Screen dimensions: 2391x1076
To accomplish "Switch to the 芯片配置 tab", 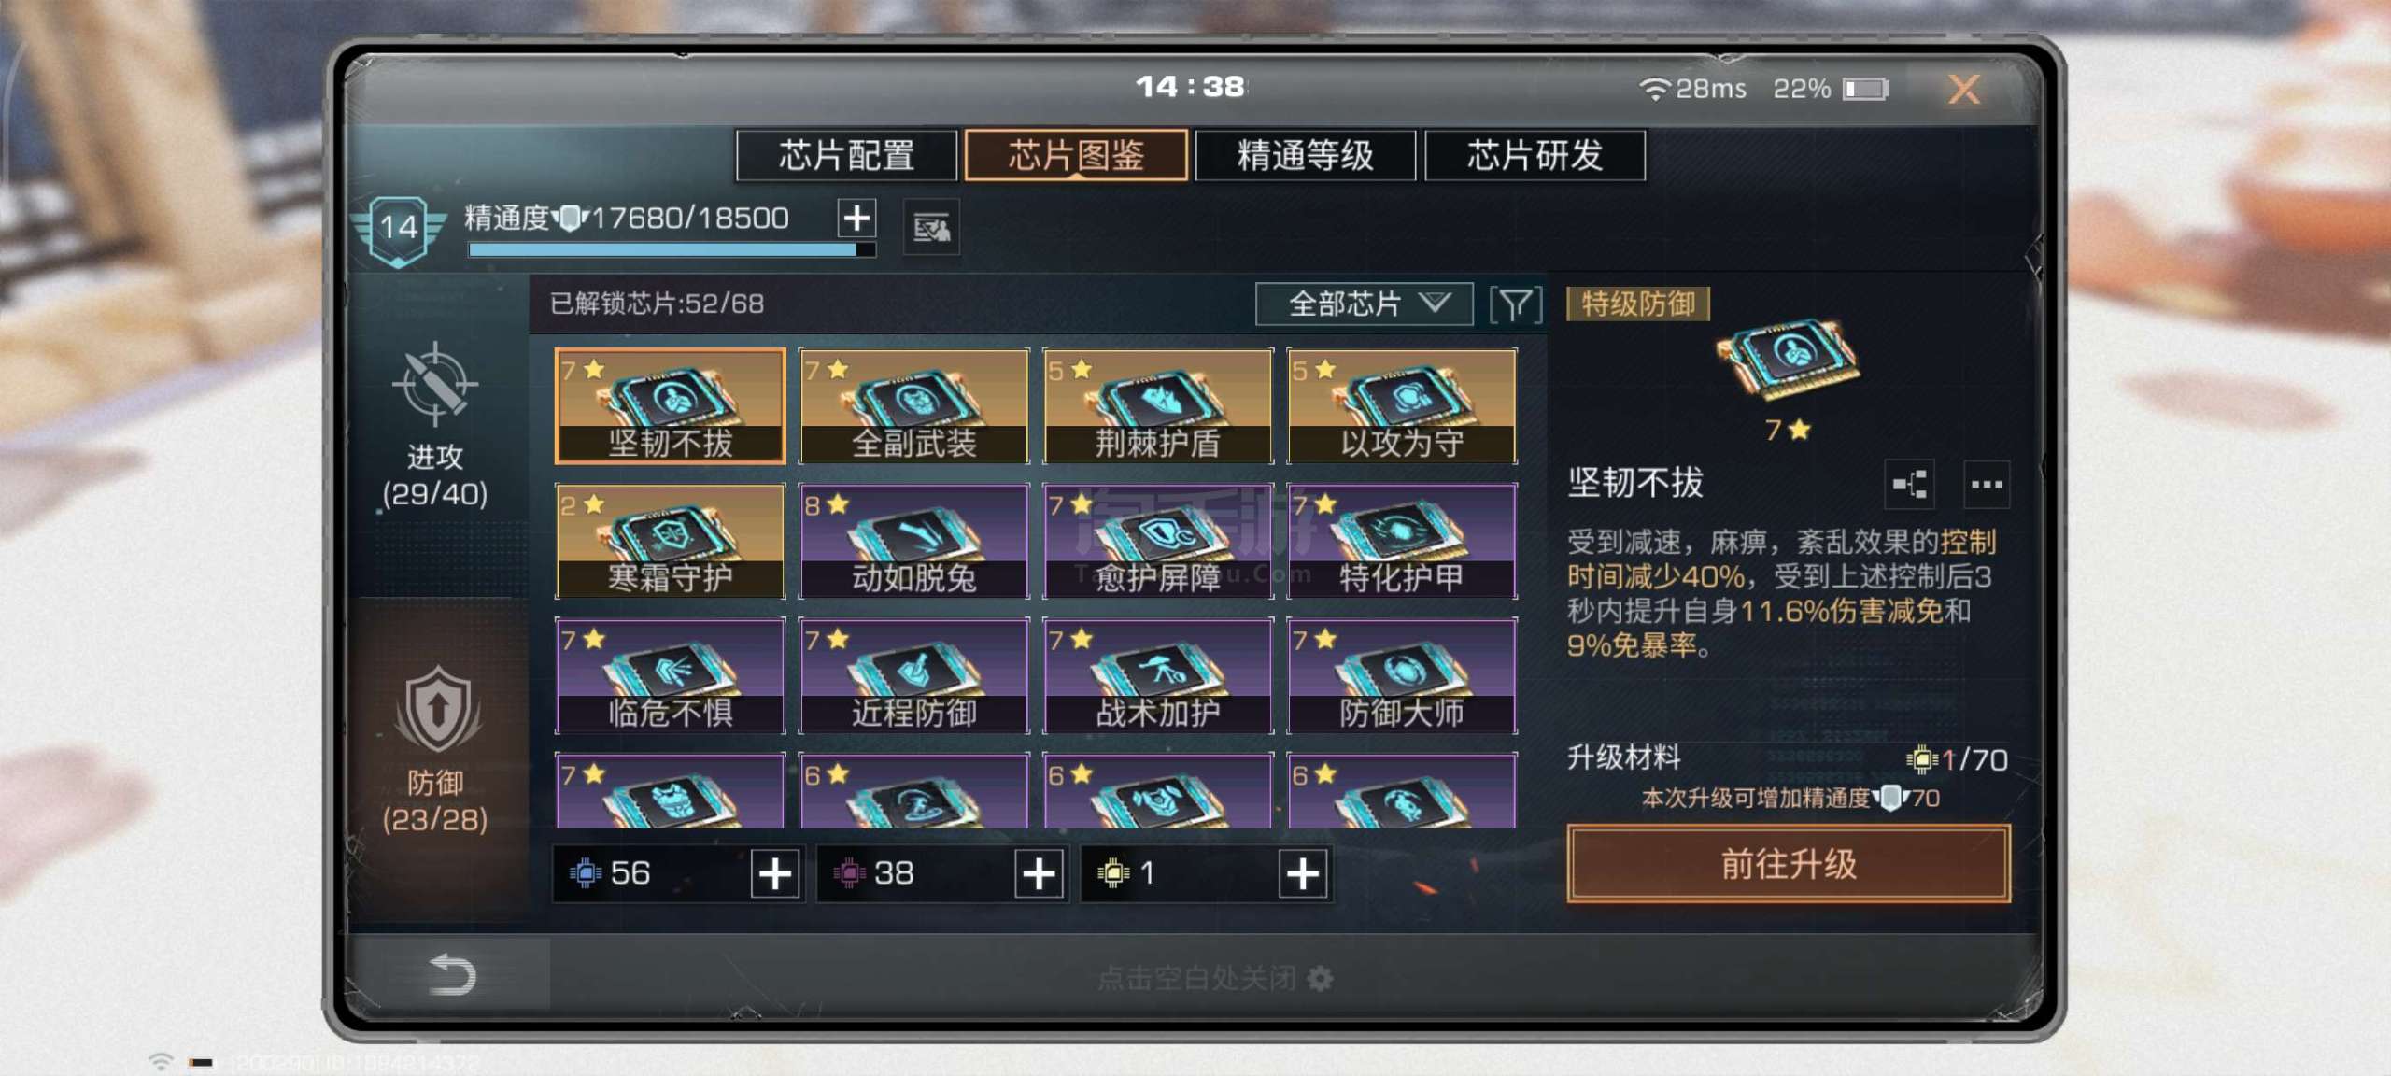I will click(x=847, y=155).
